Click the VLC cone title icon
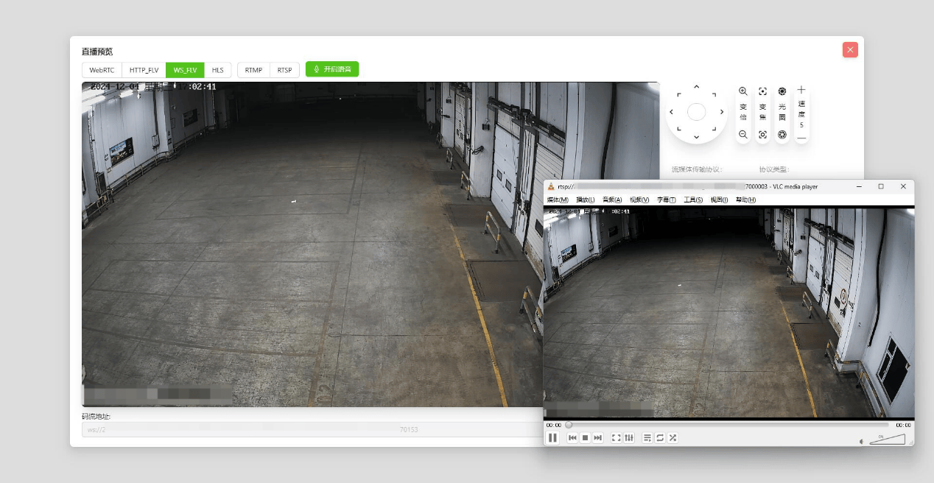 pyautogui.click(x=550, y=186)
